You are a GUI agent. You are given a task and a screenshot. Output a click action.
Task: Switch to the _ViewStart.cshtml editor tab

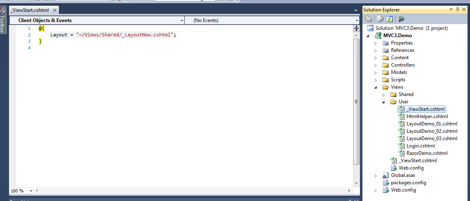click(x=30, y=10)
